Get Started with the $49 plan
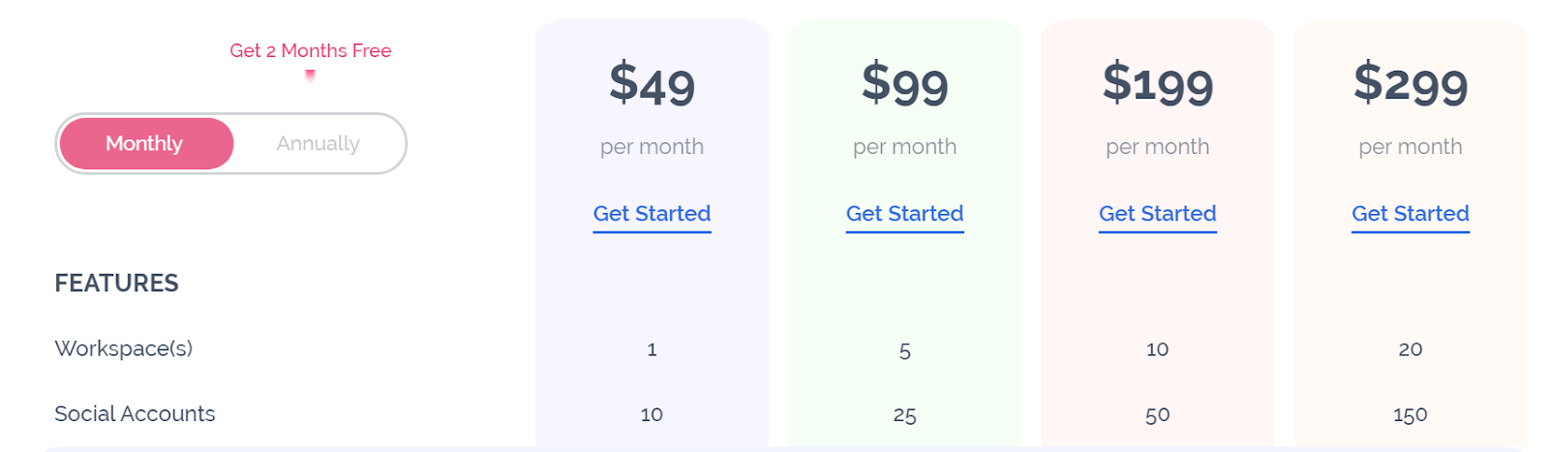Viewport: 1549px width, 452px height. click(652, 214)
